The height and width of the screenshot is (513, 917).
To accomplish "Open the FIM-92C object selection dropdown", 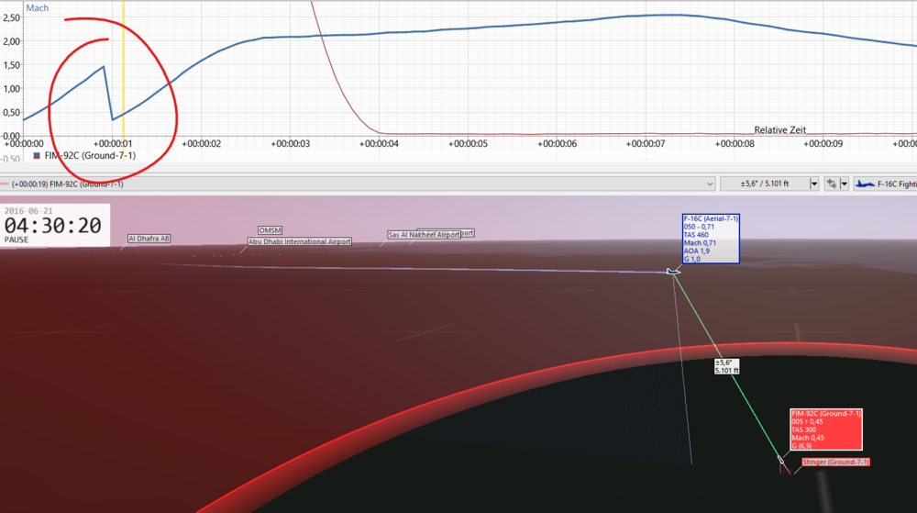I will click(x=358, y=184).
